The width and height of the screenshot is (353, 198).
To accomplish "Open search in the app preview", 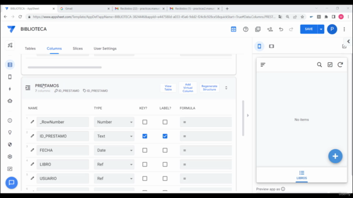I will click(319, 65).
